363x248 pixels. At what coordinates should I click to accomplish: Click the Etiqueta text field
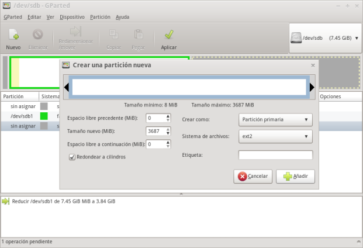click(x=275, y=156)
